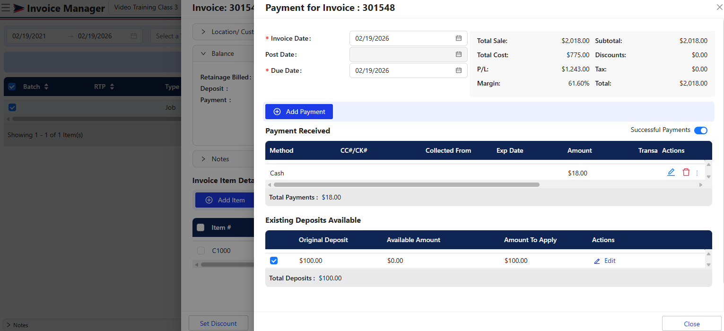This screenshot has width=724, height=331.
Task: Click the sort icon on Batch column
Action: (46, 87)
